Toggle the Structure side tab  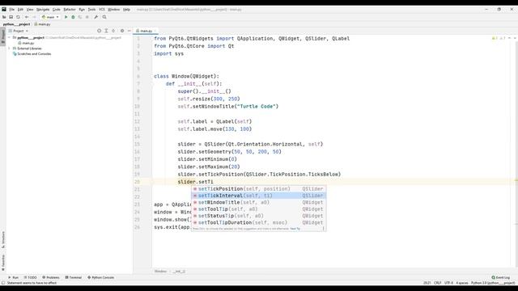(3, 240)
